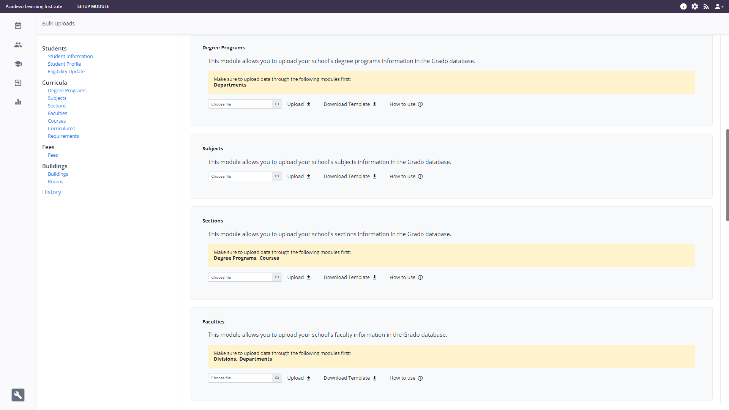Screen dimensions: 729x410
Task: Go to Curriculums link under Curricula
Action: click(61, 128)
